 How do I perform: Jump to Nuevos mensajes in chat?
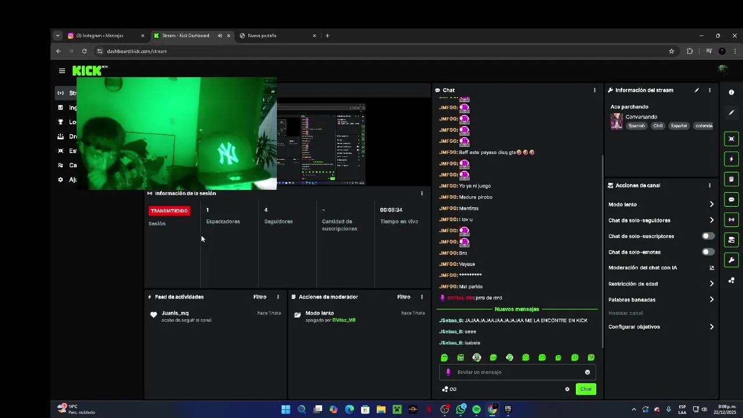click(517, 309)
